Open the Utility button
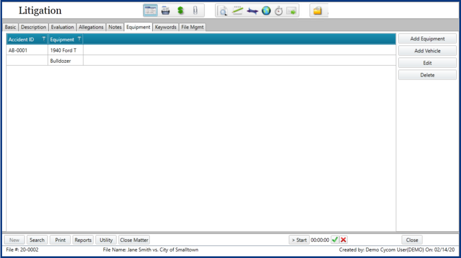The image size is (461, 258). point(106,240)
